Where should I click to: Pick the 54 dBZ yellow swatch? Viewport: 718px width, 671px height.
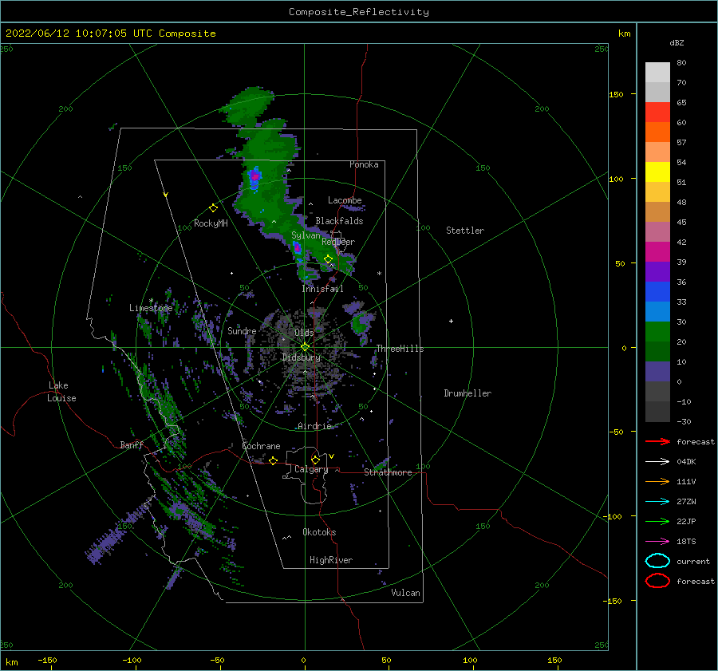pos(657,172)
